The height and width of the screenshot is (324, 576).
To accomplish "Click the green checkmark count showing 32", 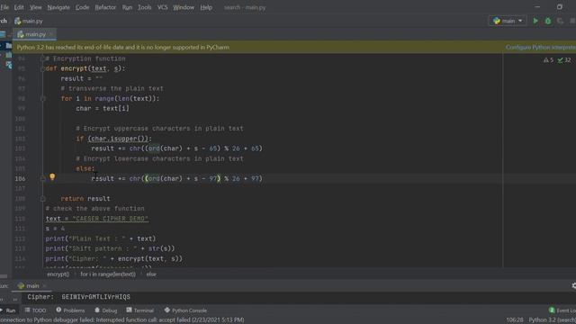I will pos(564,60).
